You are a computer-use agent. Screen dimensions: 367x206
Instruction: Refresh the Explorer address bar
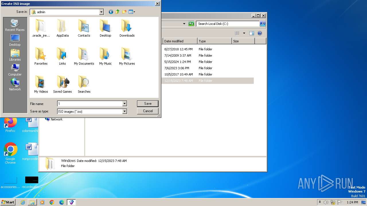click(191, 24)
